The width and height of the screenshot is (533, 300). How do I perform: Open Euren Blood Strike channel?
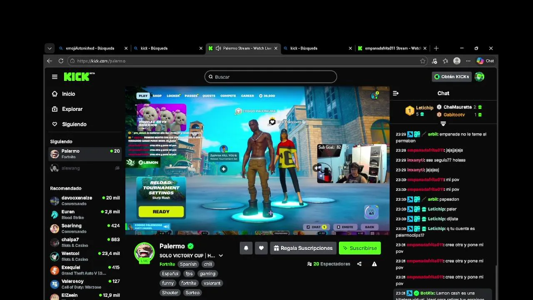pyautogui.click(x=85, y=215)
